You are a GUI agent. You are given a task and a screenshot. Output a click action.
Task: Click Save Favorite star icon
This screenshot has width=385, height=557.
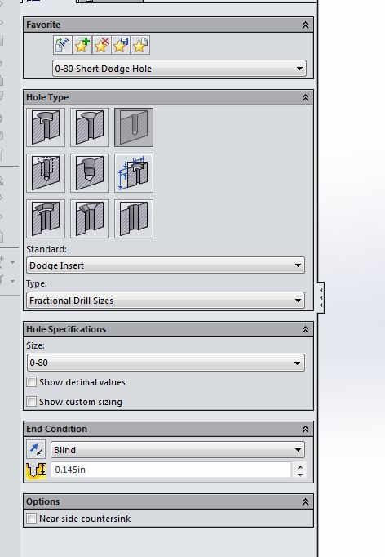[121, 45]
